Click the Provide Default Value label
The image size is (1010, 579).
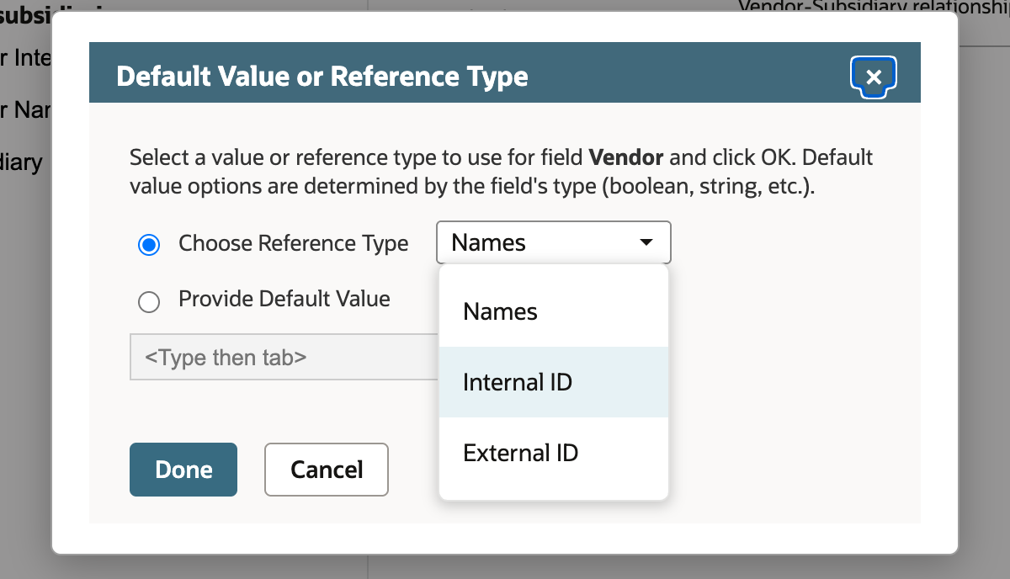pyautogui.click(x=284, y=299)
